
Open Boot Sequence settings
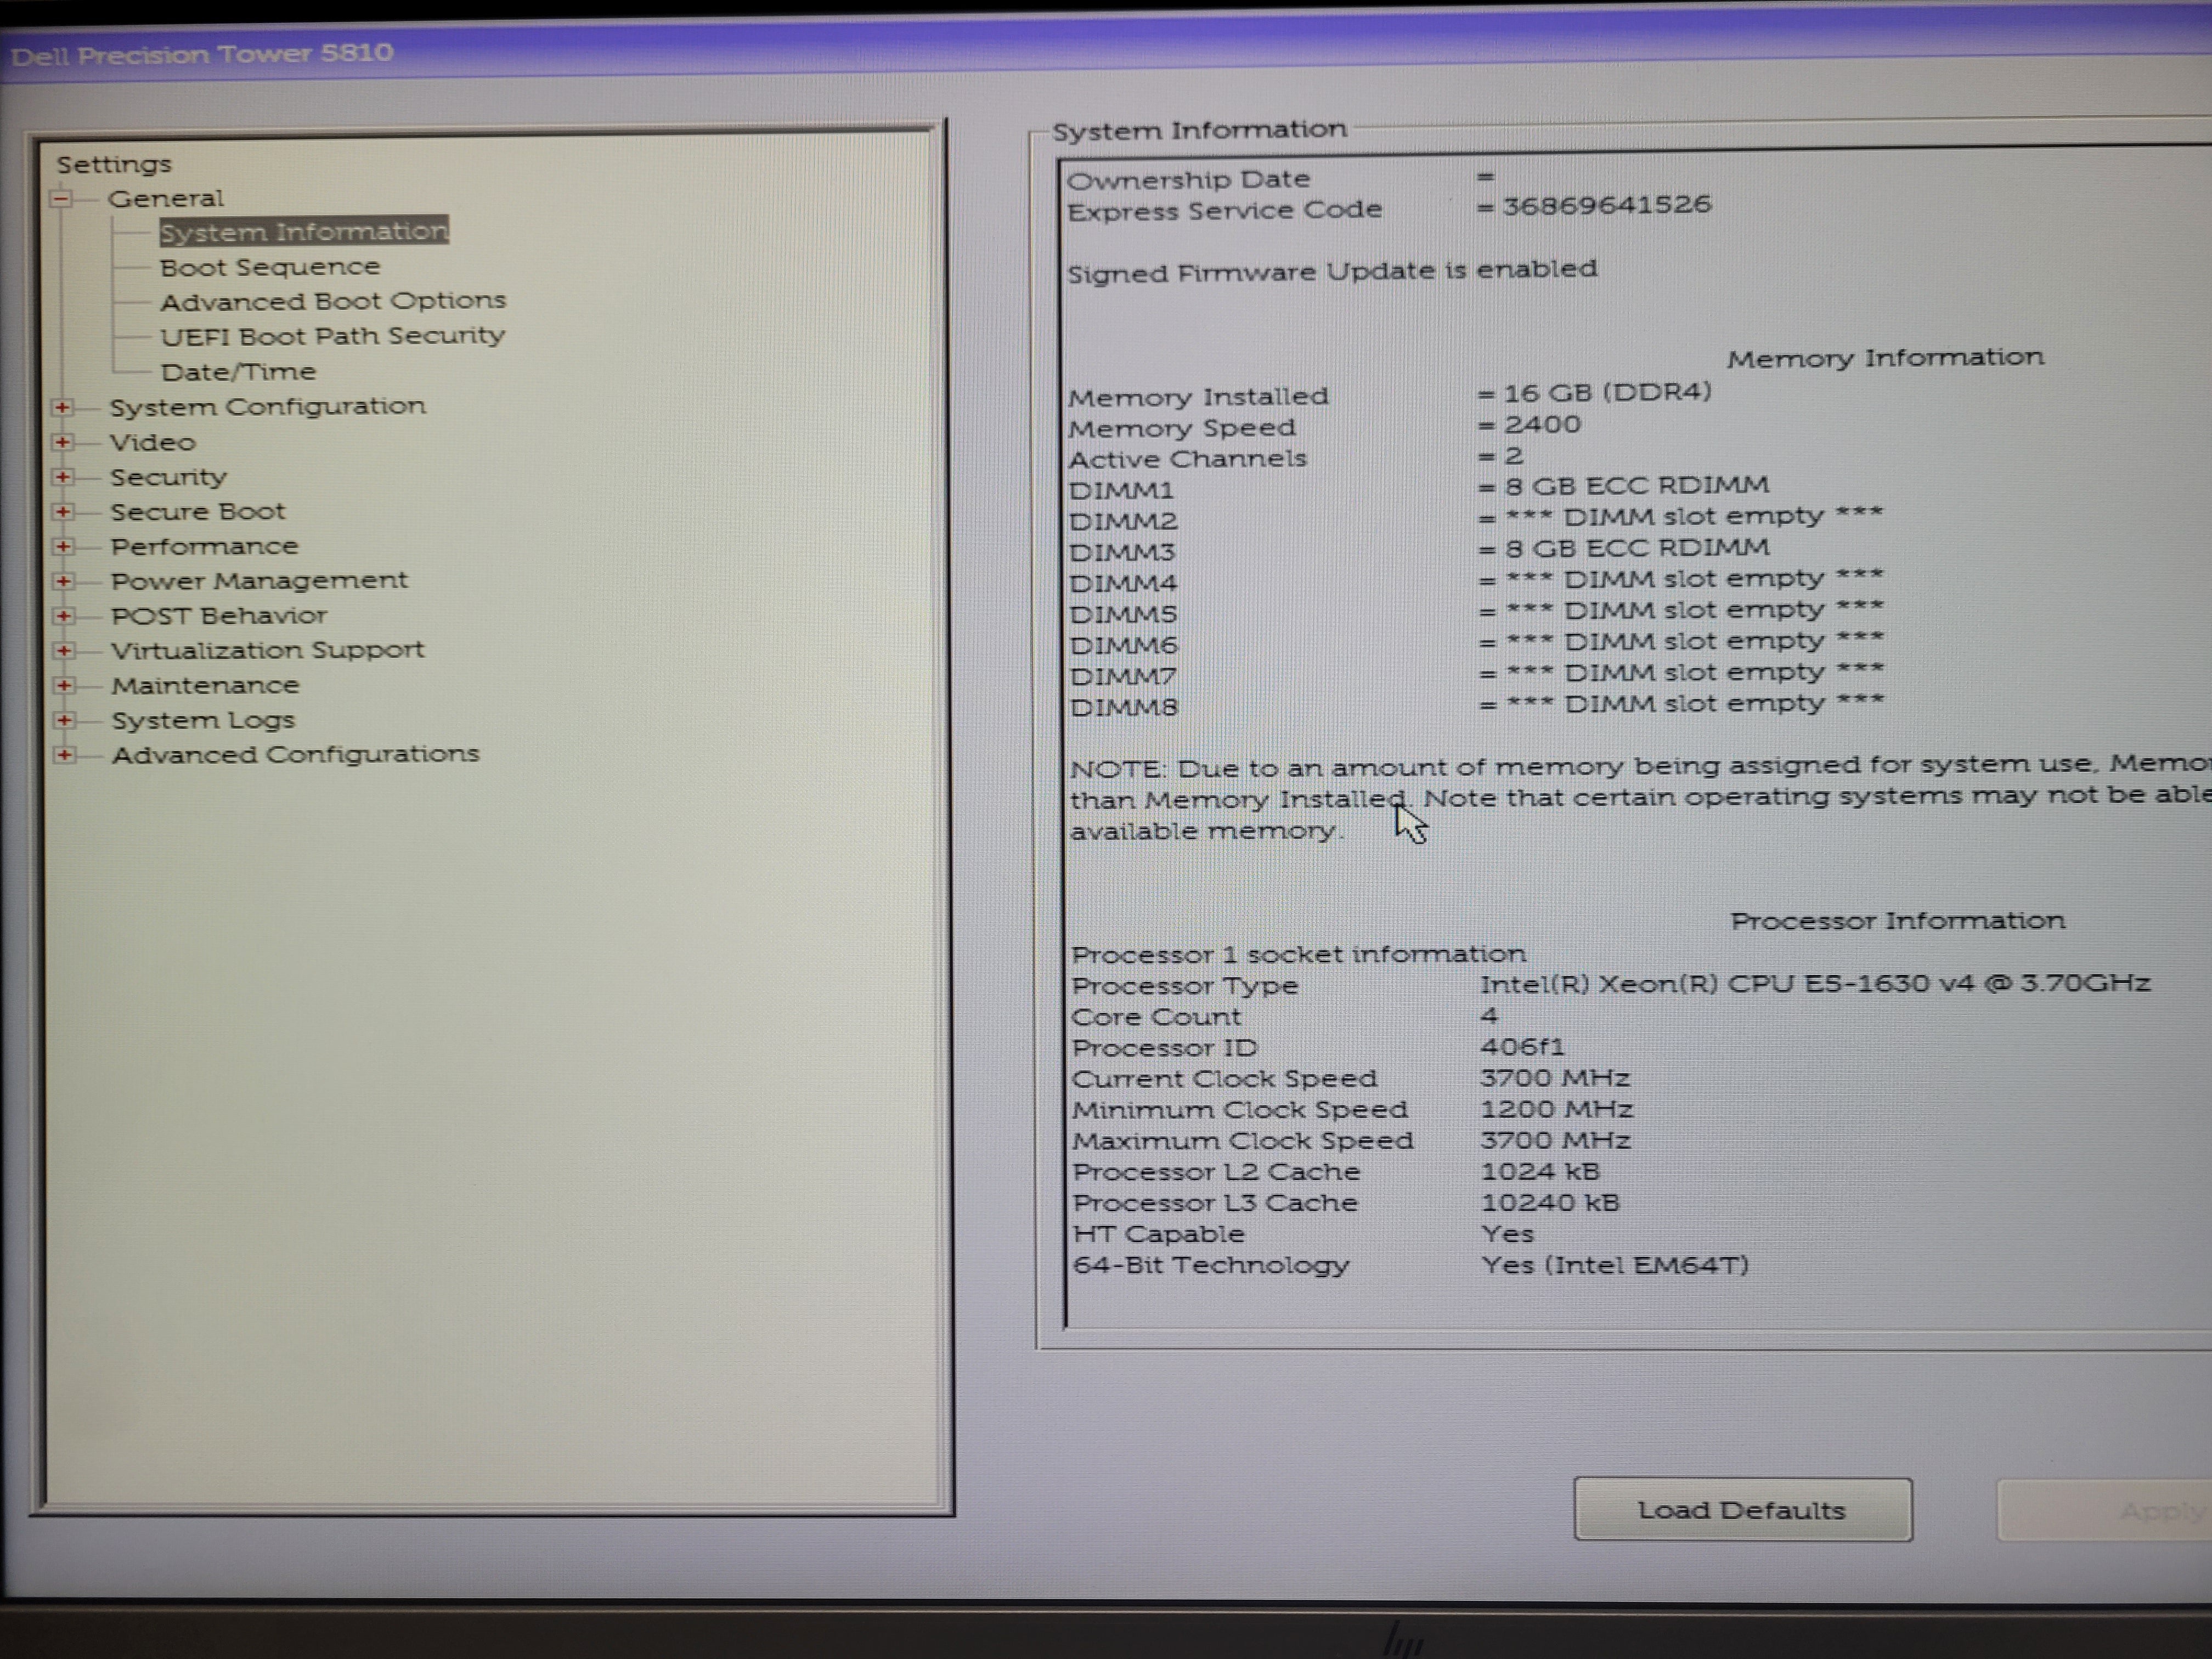[x=270, y=267]
